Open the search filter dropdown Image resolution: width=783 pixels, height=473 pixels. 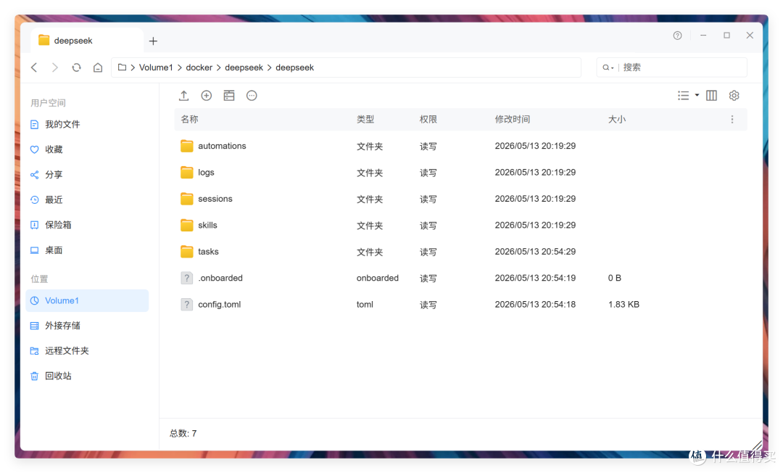(x=608, y=67)
